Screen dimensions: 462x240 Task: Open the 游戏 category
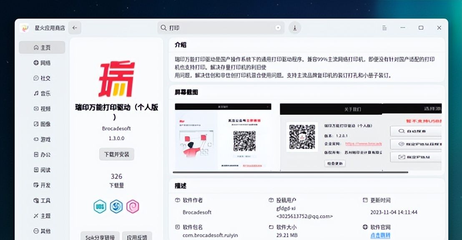pyautogui.click(x=42, y=139)
